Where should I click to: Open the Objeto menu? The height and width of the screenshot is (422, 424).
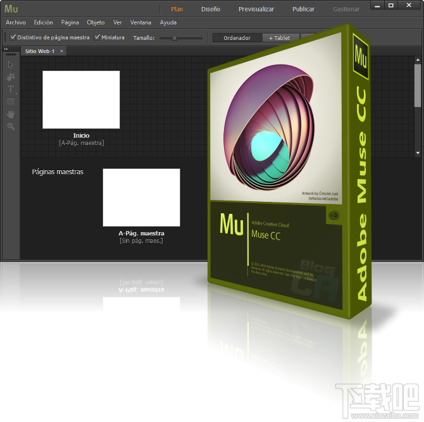tap(96, 22)
